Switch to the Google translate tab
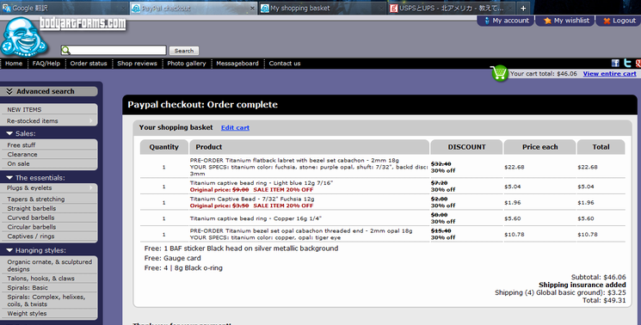 point(65,8)
